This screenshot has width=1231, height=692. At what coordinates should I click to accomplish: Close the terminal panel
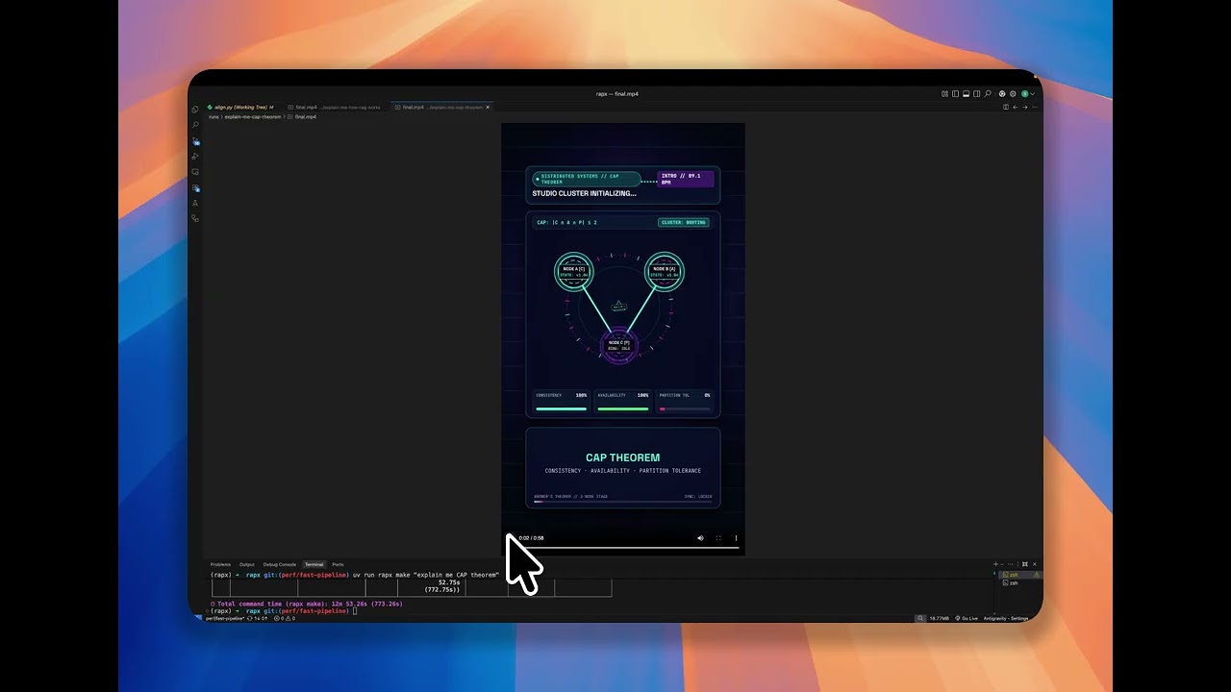click(x=1035, y=564)
